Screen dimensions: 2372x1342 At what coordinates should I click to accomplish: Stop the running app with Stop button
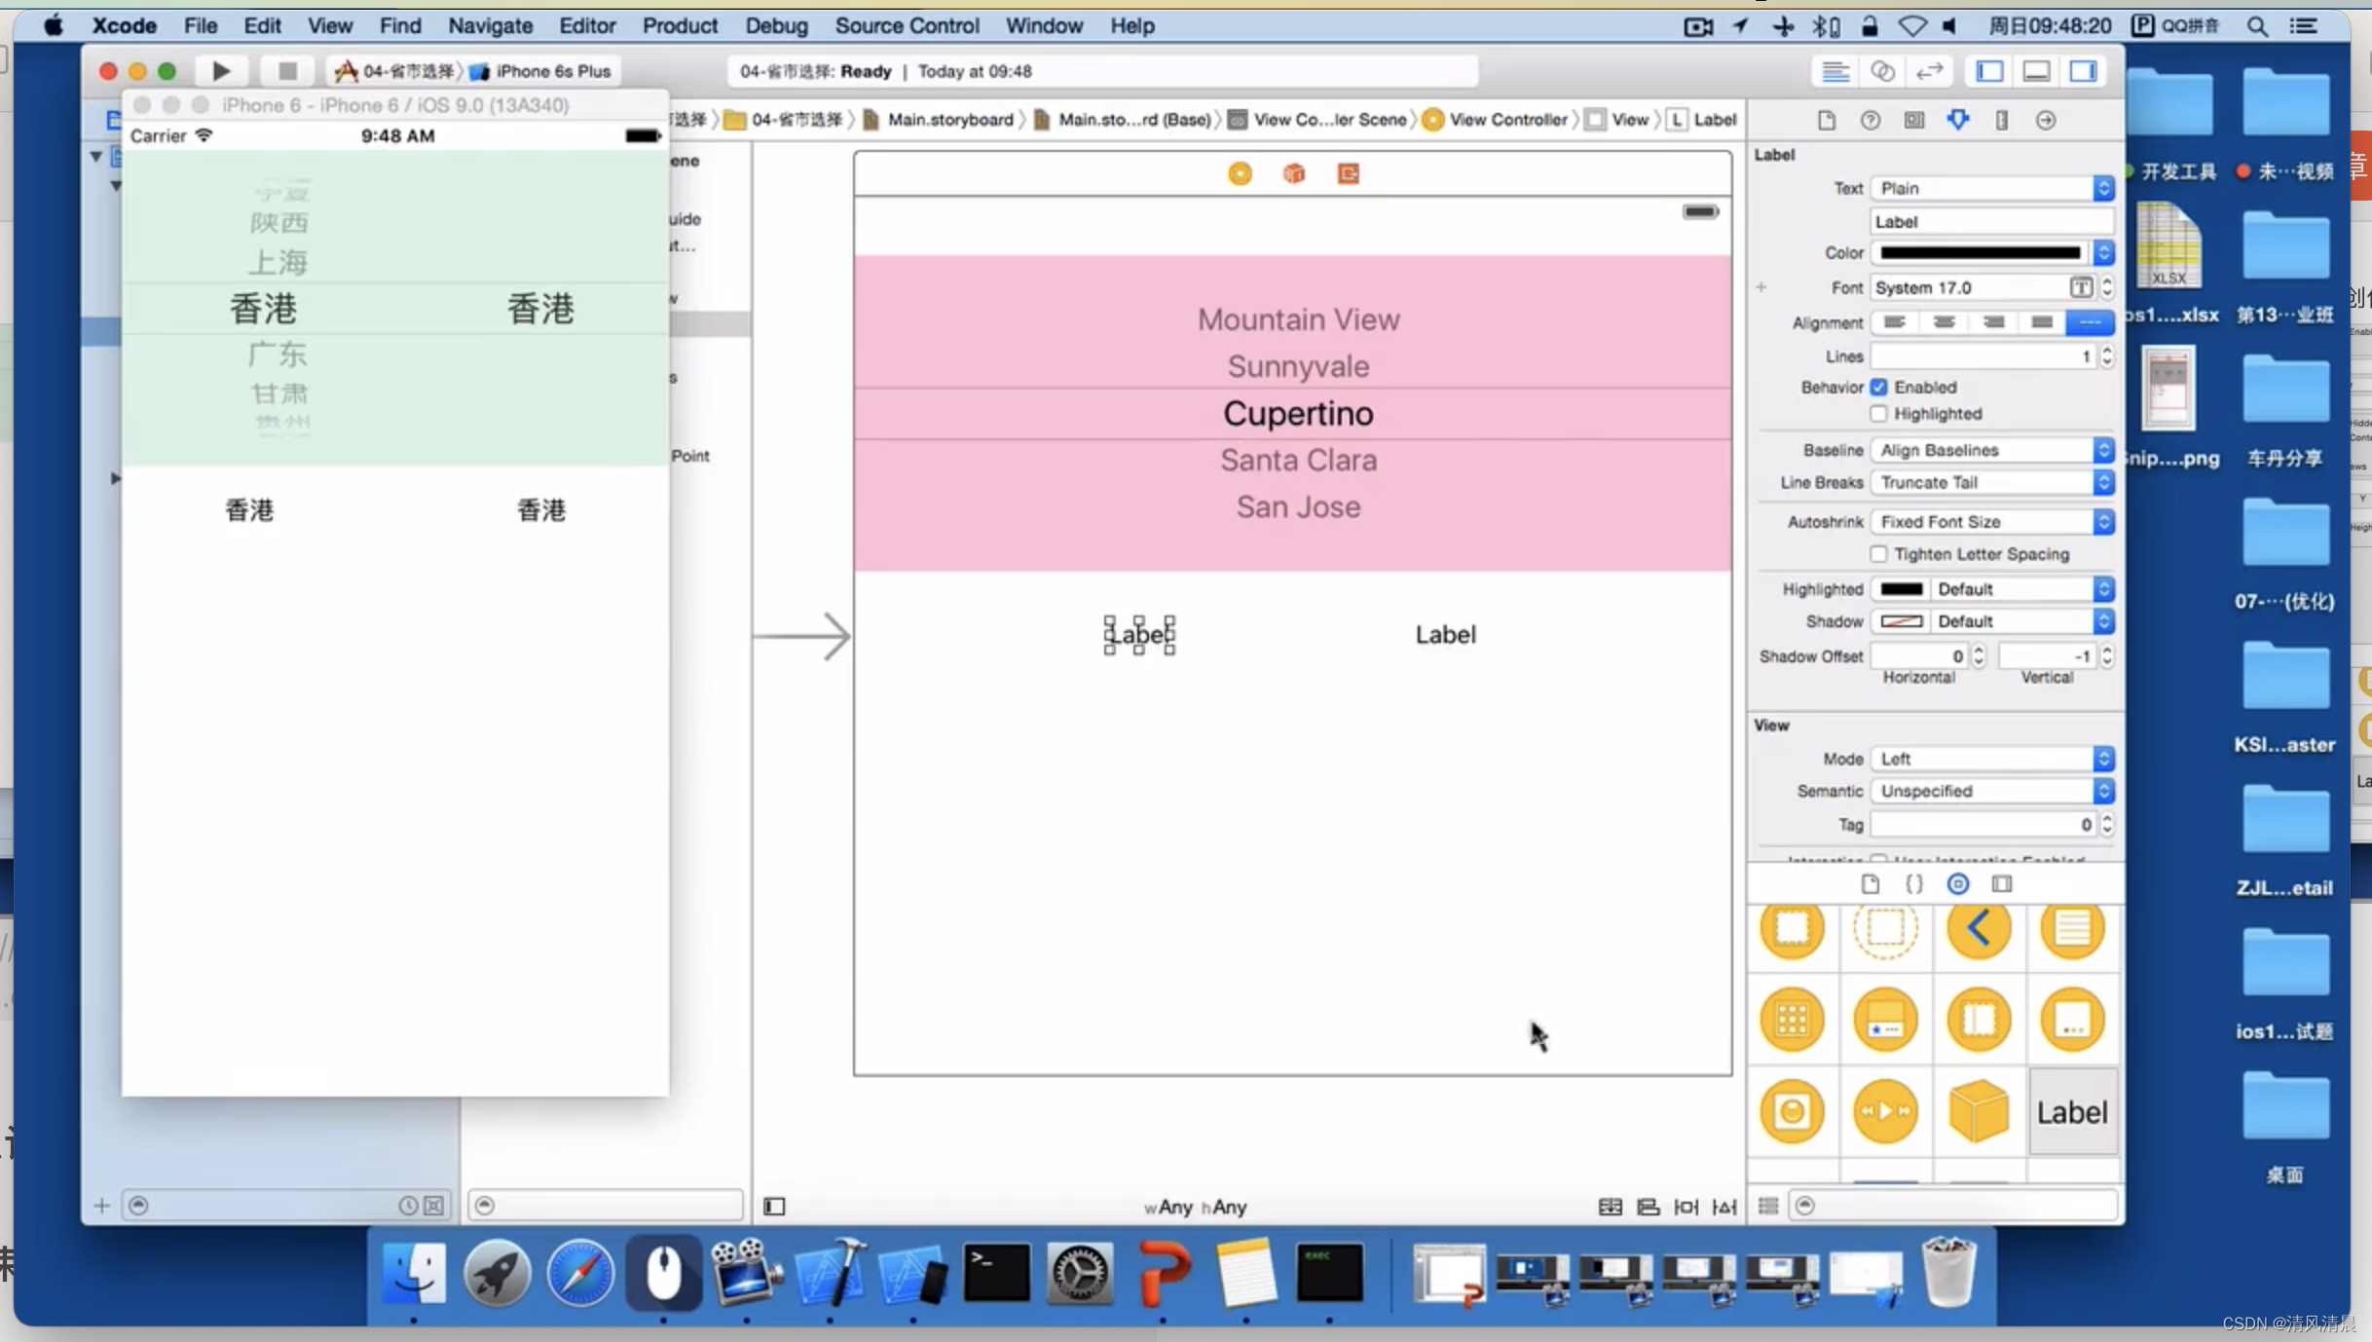287,71
